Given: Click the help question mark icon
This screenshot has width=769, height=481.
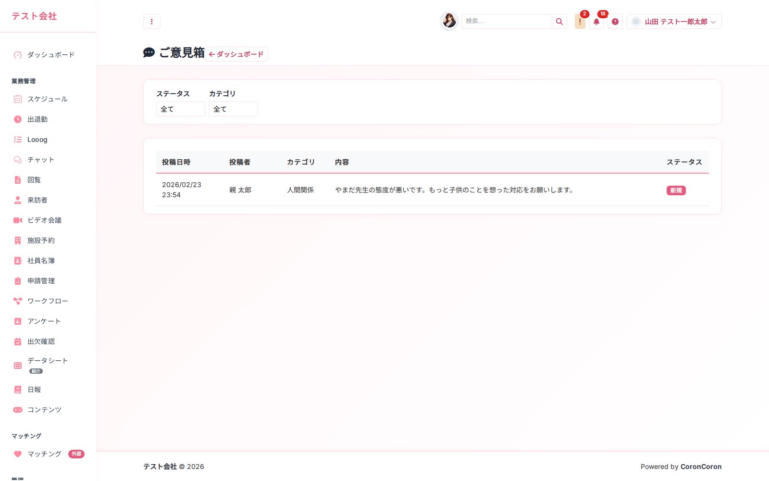Looking at the screenshot, I should 615,22.
